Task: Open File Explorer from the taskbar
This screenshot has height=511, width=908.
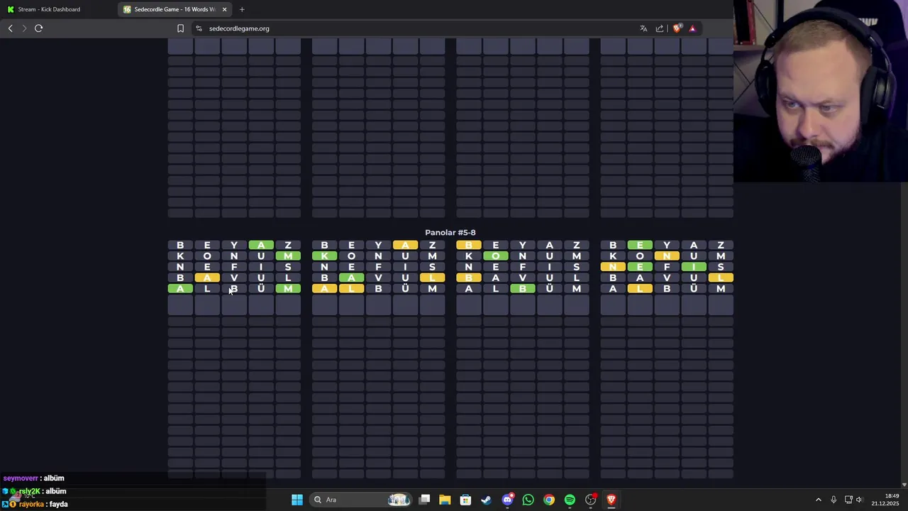Action: click(445, 500)
